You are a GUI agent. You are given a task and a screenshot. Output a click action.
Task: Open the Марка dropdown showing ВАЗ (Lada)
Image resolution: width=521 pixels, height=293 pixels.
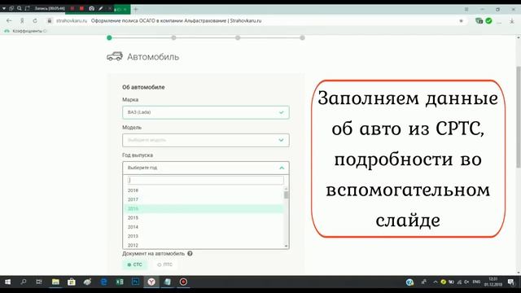coord(206,112)
